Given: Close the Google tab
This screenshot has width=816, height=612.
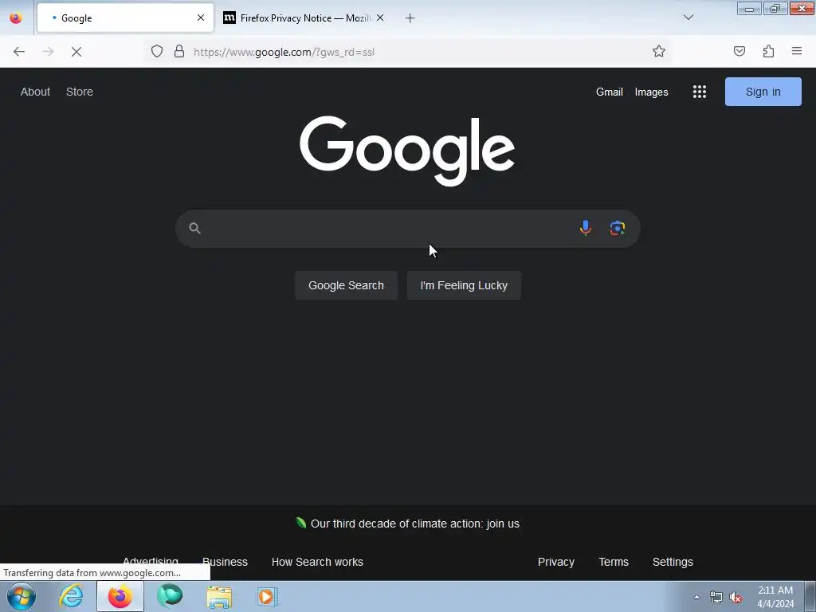Looking at the screenshot, I should [x=200, y=18].
